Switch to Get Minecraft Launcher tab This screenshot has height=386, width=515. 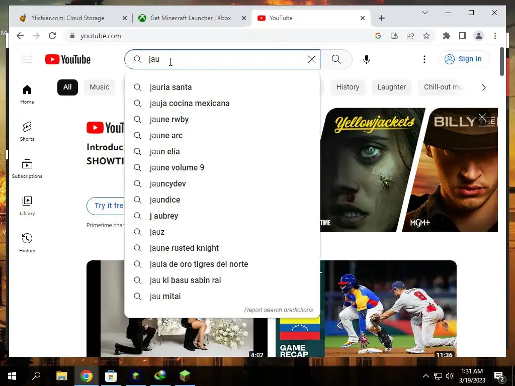click(x=192, y=18)
